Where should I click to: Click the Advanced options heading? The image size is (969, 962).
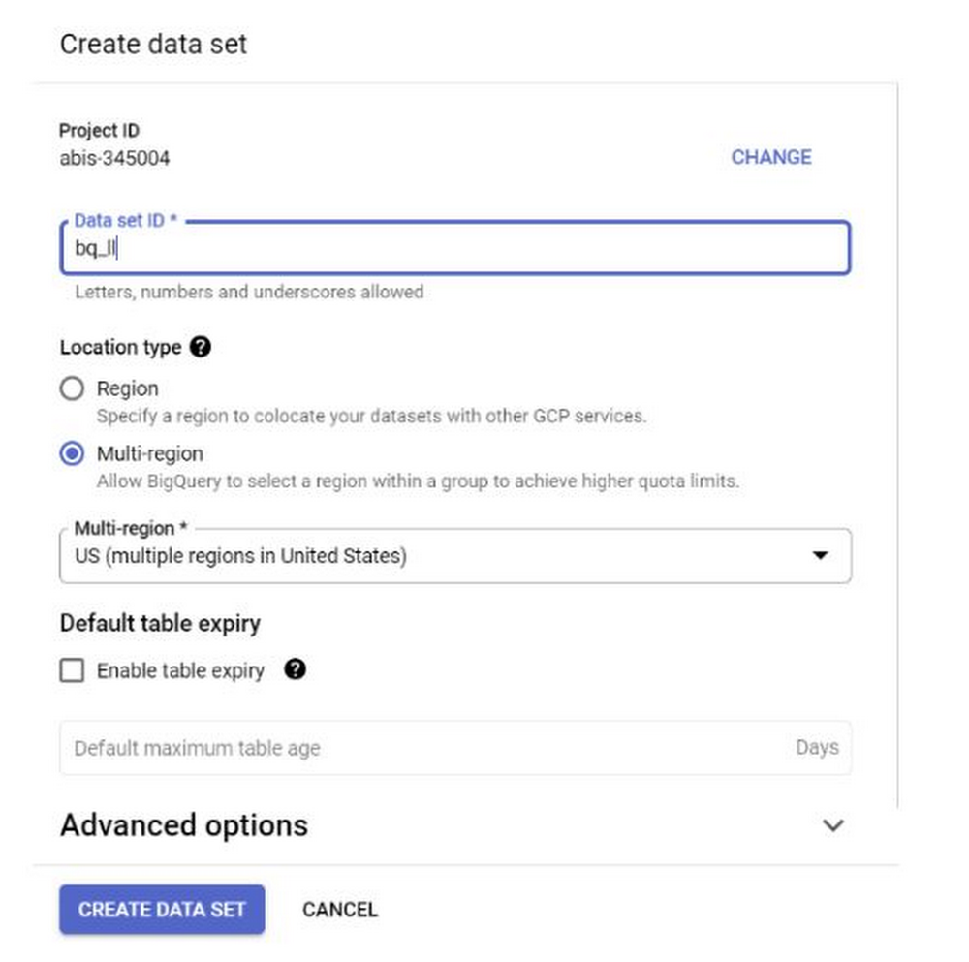click(184, 825)
